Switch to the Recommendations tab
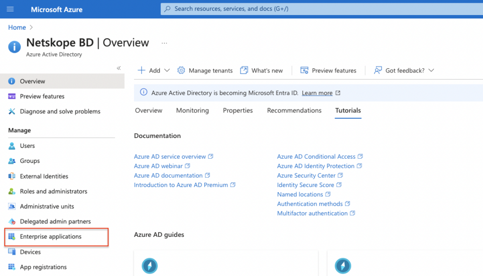 pos(294,111)
